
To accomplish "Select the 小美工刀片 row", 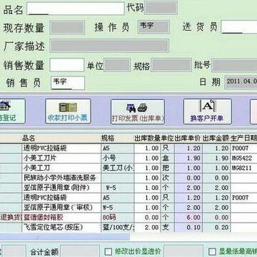I will coord(128,158).
